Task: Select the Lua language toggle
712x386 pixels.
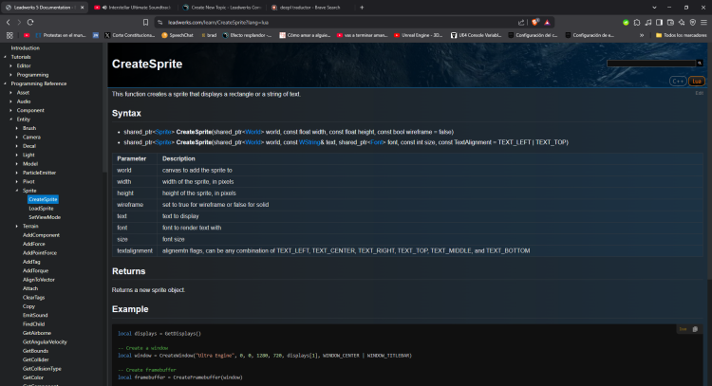Action: click(697, 82)
